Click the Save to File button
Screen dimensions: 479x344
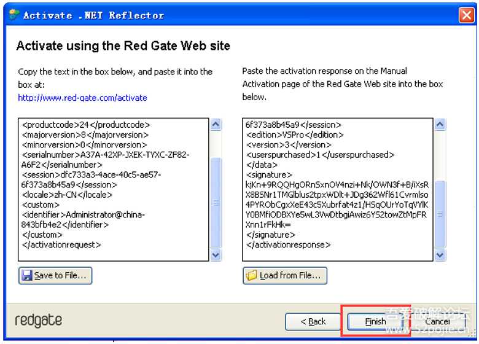[x=55, y=276]
